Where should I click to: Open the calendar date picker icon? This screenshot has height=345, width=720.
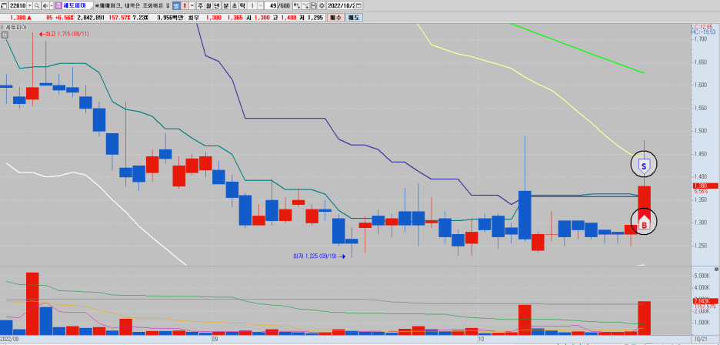pos(358,6)
